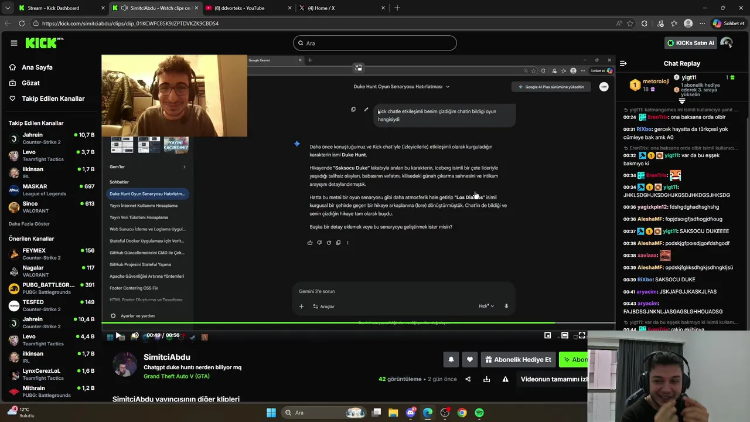Play the clip video
Image resolution: width=750 pixels, height=422 pixels.
pos(118,336)
